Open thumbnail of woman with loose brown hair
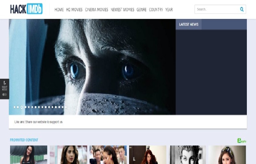 pyautogui.click(x=68, y=155)
